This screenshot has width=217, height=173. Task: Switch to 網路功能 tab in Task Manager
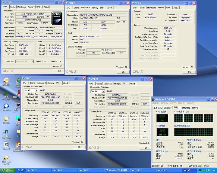click(x=186, y=108)
